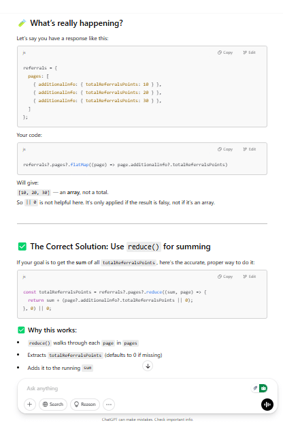Copy the flatMap code snippet
This screenshot has width=283, height=425.
(x=225, y=149)
